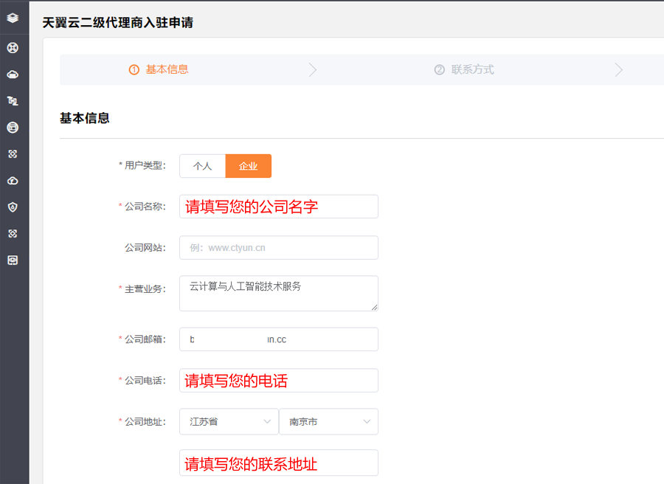664x484 pixels.
Task: Click the scan-frame icon just above the cloud upload icon
Action: tap(13, 154)
